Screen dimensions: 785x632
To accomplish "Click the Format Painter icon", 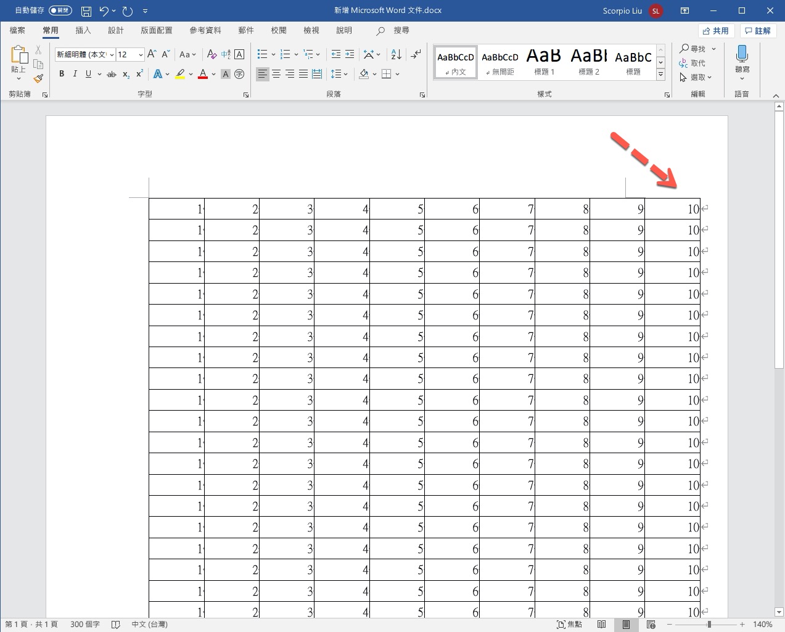I will (38, 78).
